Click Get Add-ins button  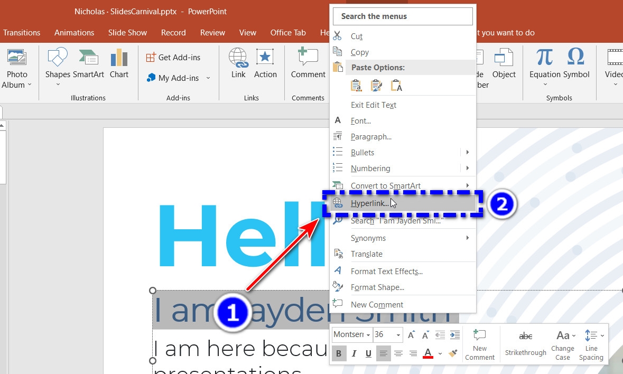[x=173, y=58]
